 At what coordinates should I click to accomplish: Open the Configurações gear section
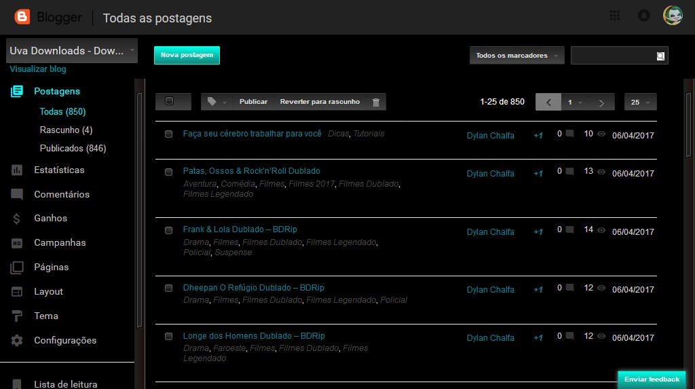tap(65, 340)
